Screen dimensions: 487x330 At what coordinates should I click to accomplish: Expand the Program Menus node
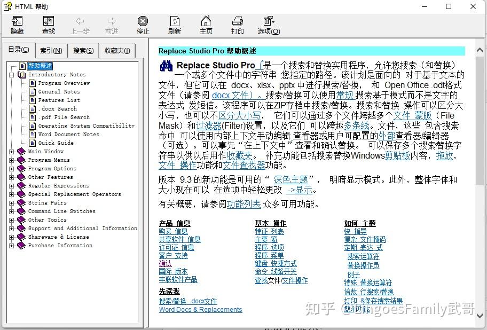pos(12,160)
